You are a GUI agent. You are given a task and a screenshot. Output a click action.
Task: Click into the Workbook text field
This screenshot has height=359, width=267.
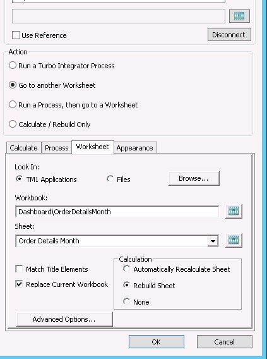pyautogui.click(x=117, y=212)
